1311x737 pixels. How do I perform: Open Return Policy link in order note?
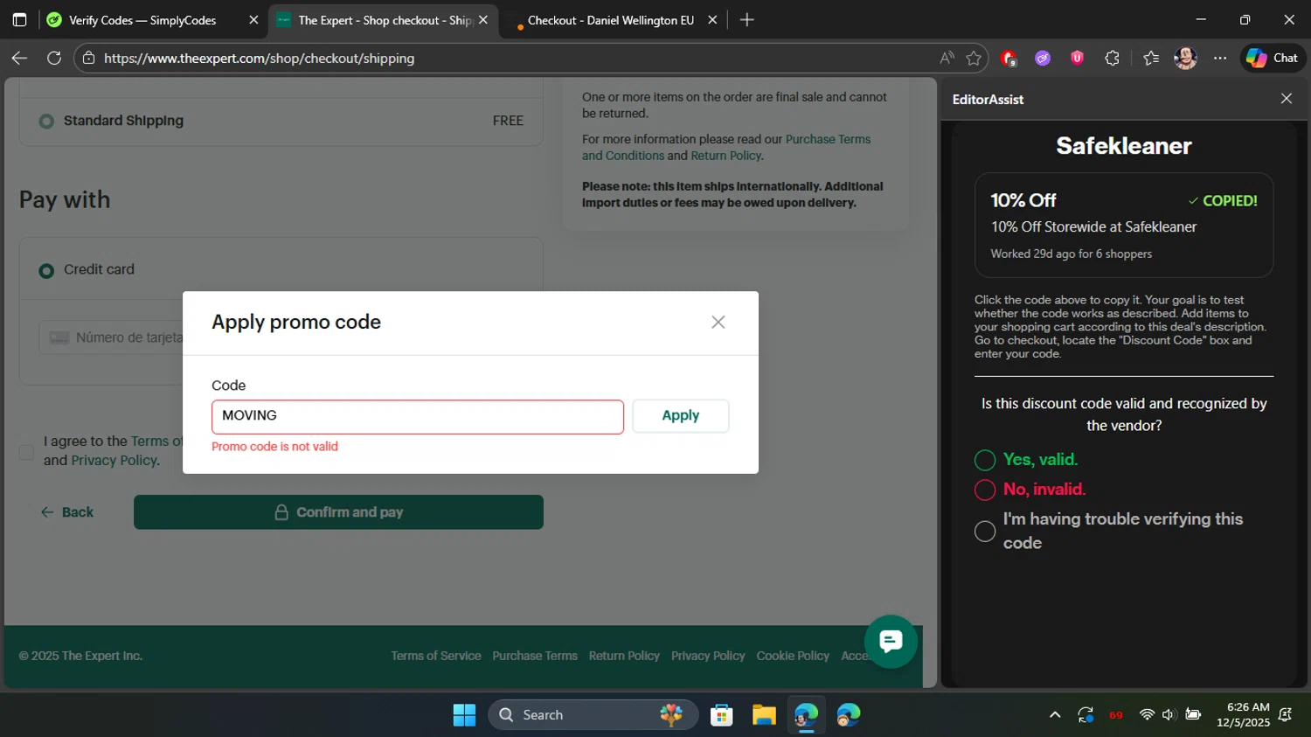[725, 156]
